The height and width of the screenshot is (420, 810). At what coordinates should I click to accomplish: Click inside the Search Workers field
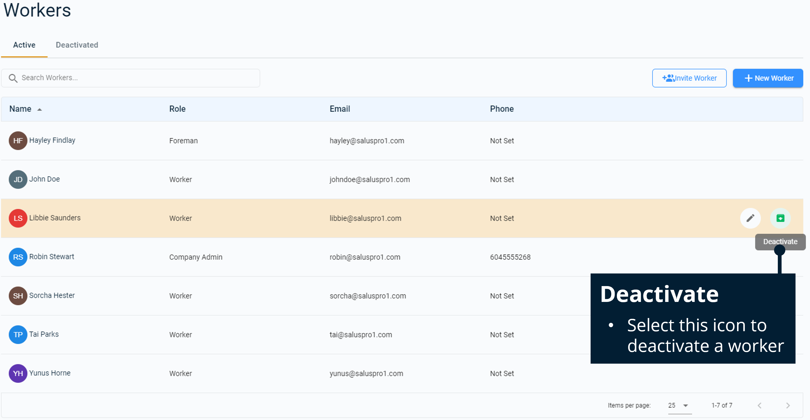pos(126,78)
